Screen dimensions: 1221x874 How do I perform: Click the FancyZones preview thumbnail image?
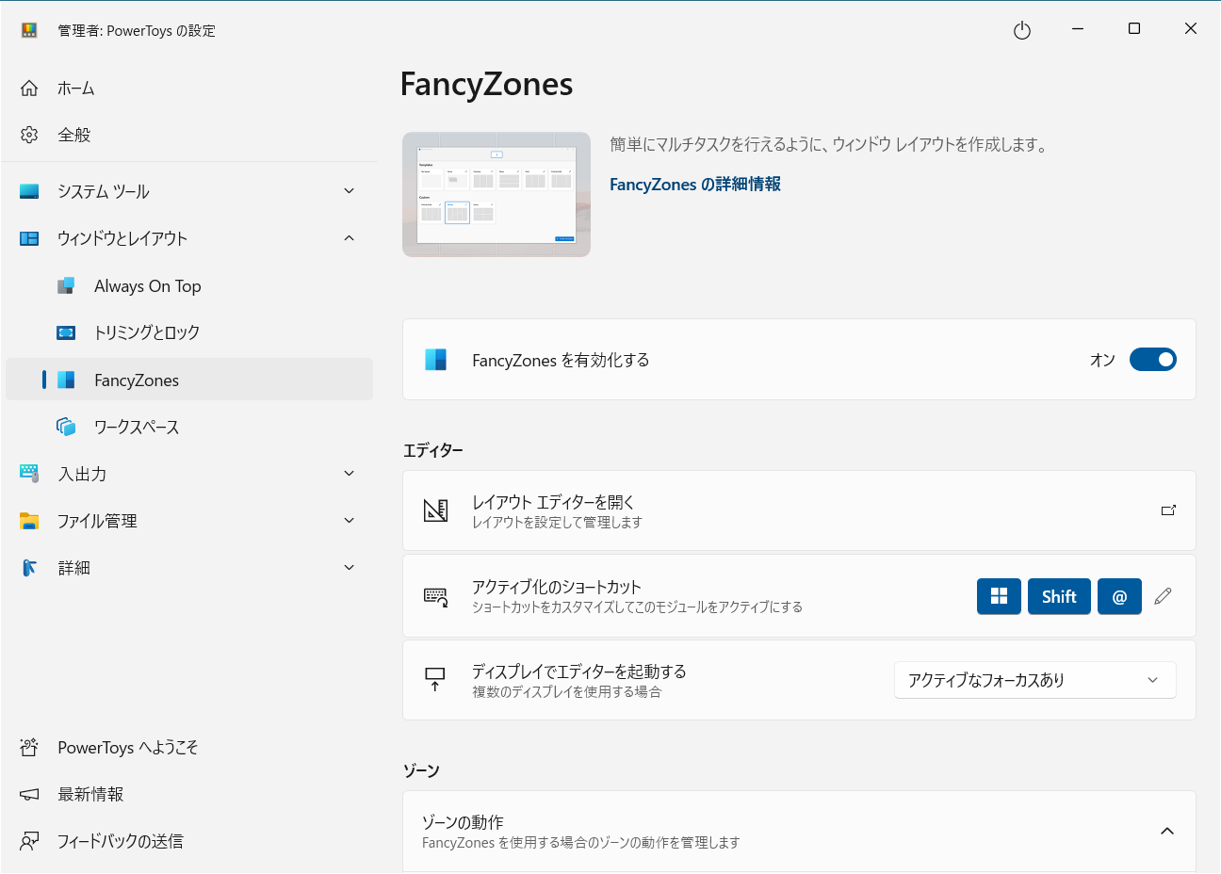(497, 194)
